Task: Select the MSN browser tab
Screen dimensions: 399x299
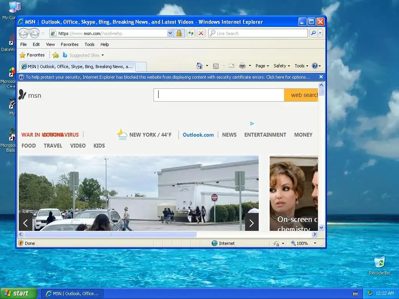Action: tap(77, 67)
